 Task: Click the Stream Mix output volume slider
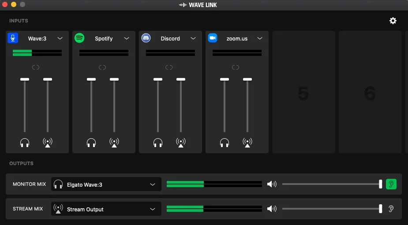pyautogui.click(x=331, y=209)
